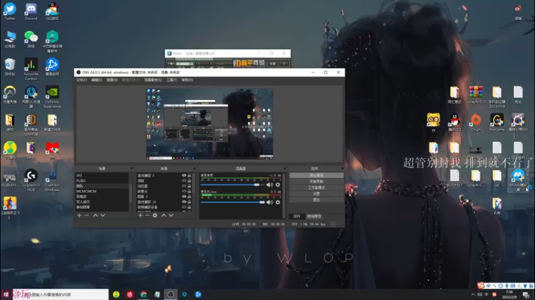Mute the 麦克风/Aux channel speaker
Screen dimensions: 535x300
(270, 202)
